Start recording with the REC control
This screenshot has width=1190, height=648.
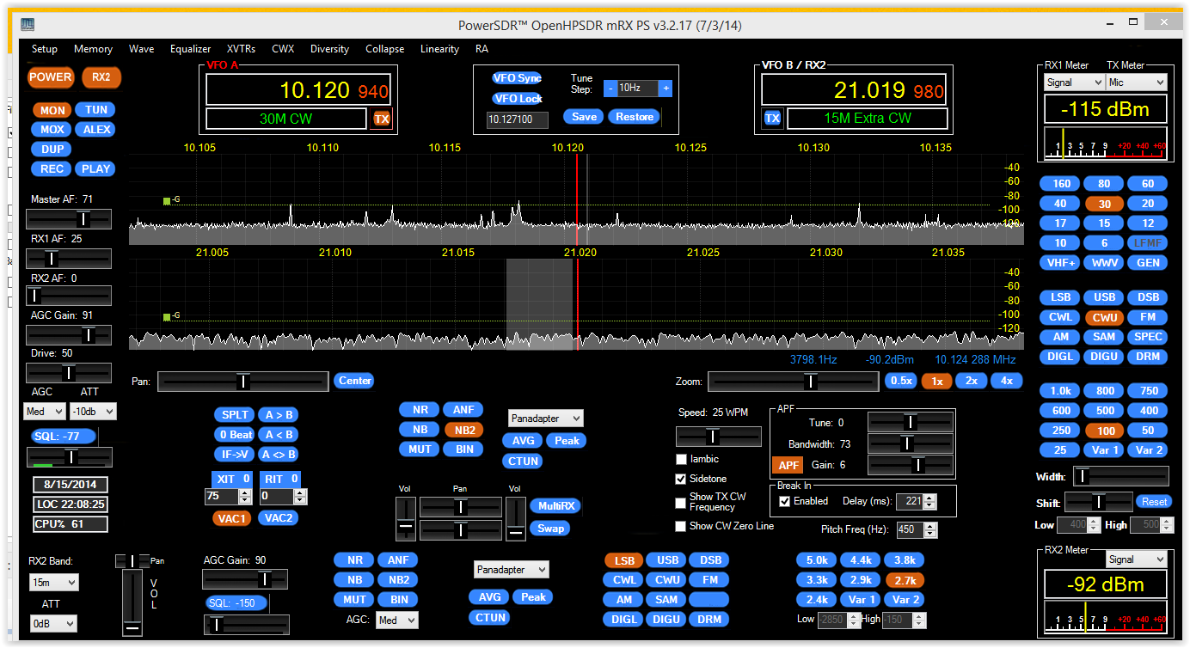tap(51, 168)
